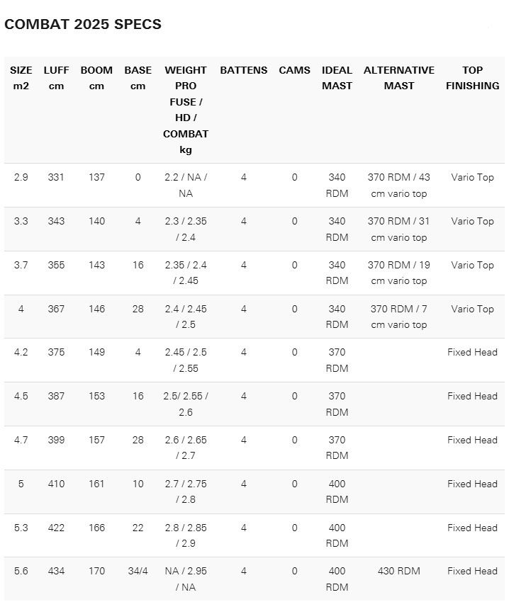Click the boom value 149
509x602 pixels.
pyautogui.click(x=96, y=352)
